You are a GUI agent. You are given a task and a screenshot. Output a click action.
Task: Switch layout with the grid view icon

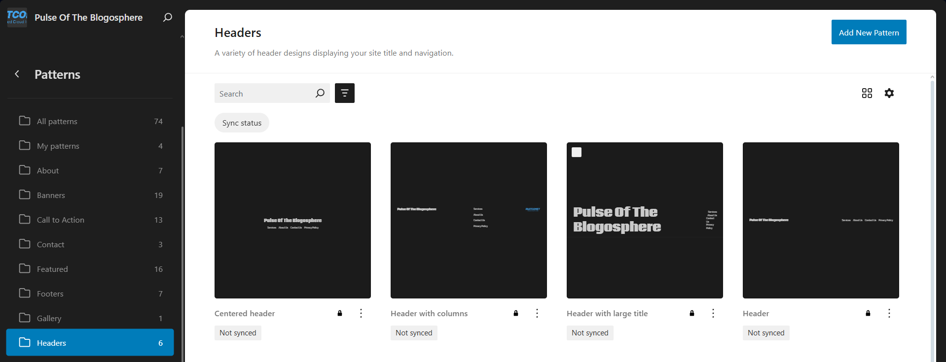click(867, 93)
